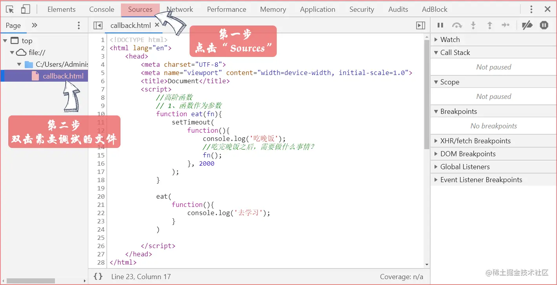Hide the debugger sidebar icon
Viewport: 557px width, 285px height.
(421, 26)
